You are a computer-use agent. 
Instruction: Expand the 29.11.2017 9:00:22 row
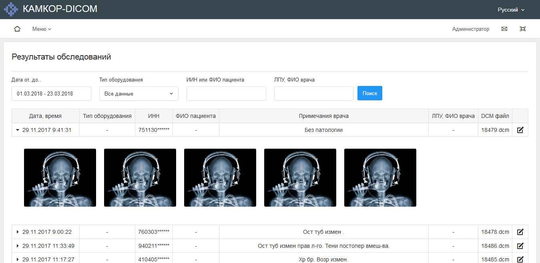pyautogui.click(x=17, y=232)
